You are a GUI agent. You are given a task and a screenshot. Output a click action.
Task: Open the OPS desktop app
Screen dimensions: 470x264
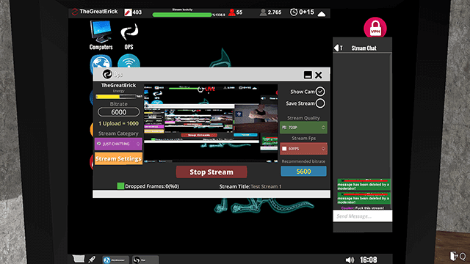[x=129, y=37]
